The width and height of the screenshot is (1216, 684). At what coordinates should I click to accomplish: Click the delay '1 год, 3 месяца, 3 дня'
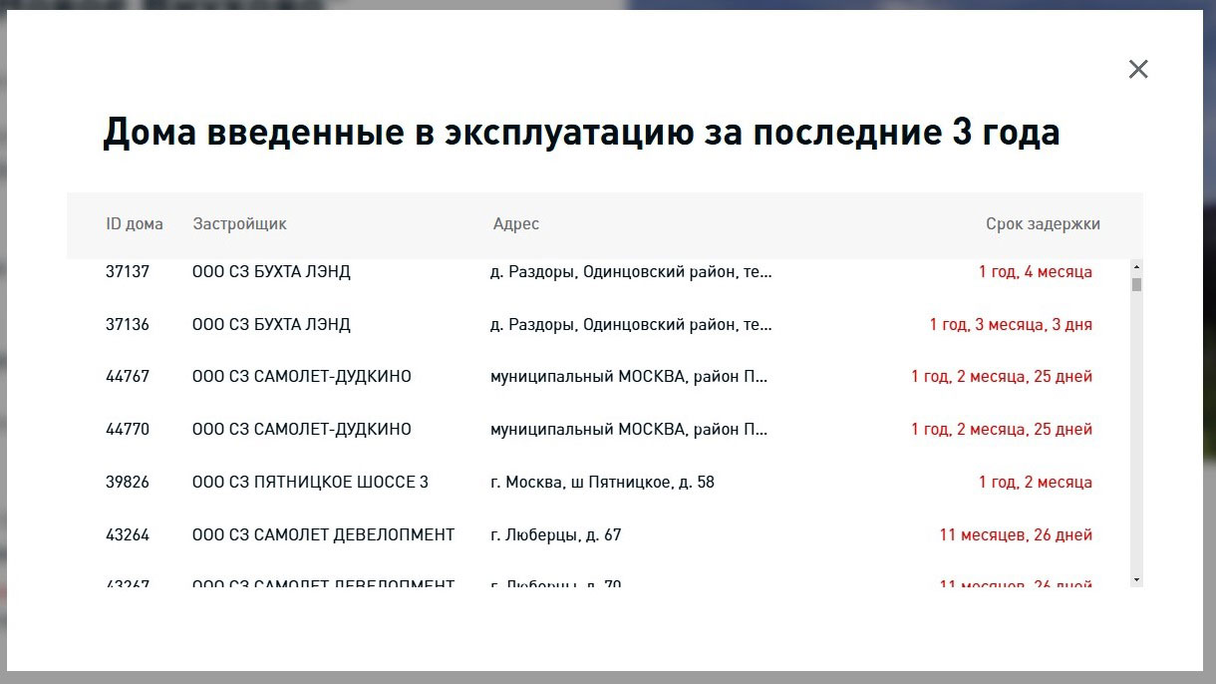(x=1011, y=324)
